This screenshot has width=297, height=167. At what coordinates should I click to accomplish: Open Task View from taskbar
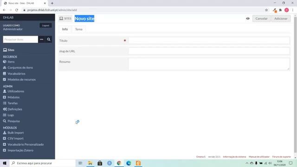pyautogui.click(x=80, y=163)
